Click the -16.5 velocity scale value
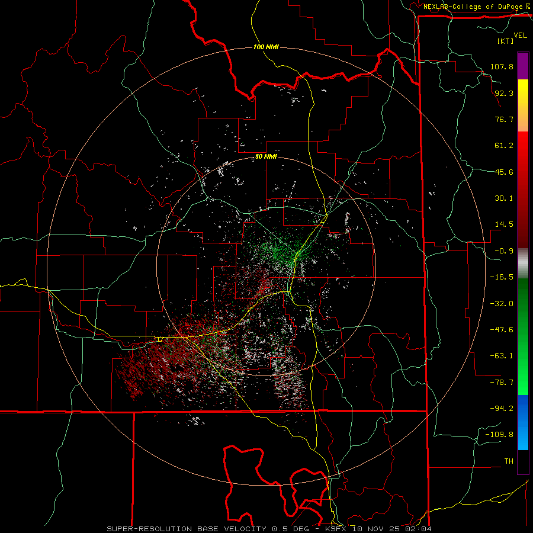Screen dimensions: 533x533 (502, 277)
